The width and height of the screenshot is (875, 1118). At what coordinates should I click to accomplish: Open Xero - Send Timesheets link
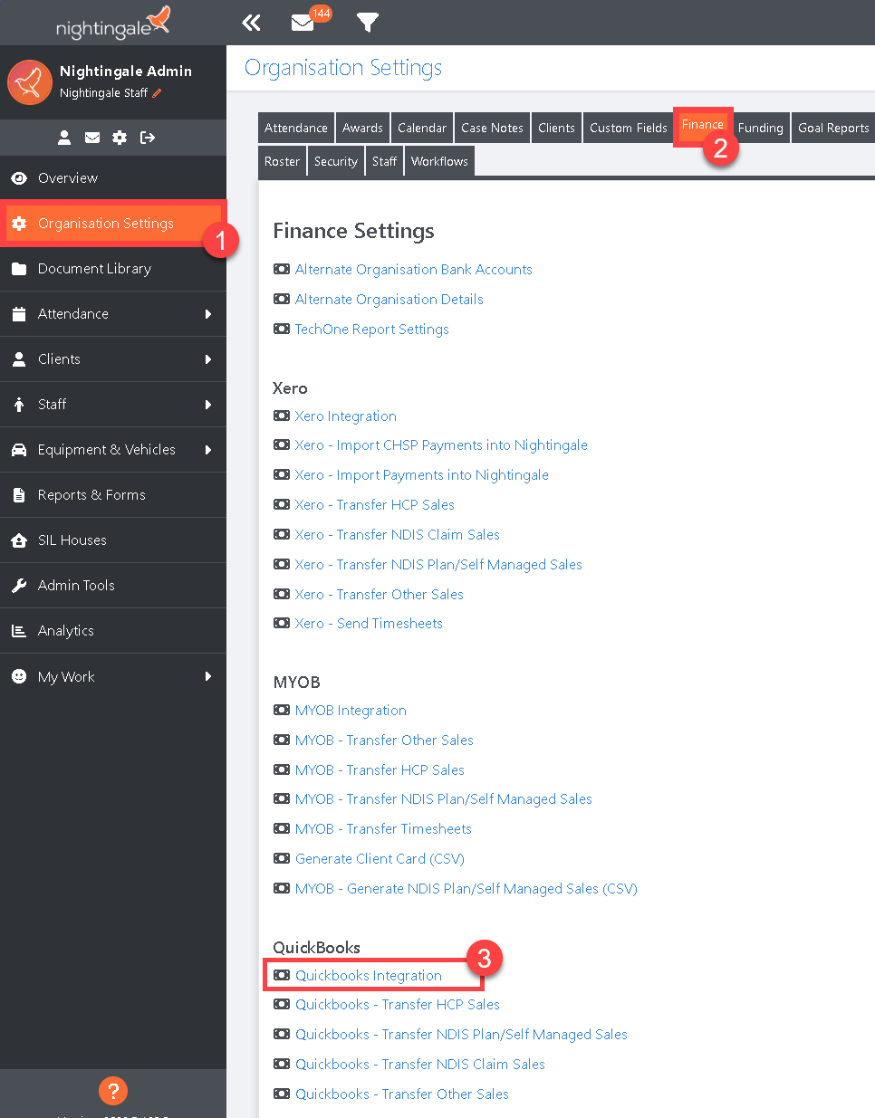click(x=369, y=623)
